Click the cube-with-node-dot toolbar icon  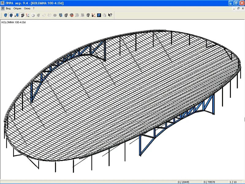(17, 15)
